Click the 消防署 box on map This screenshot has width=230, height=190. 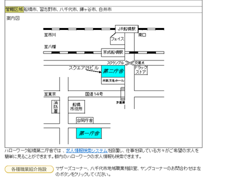point(55,106)
